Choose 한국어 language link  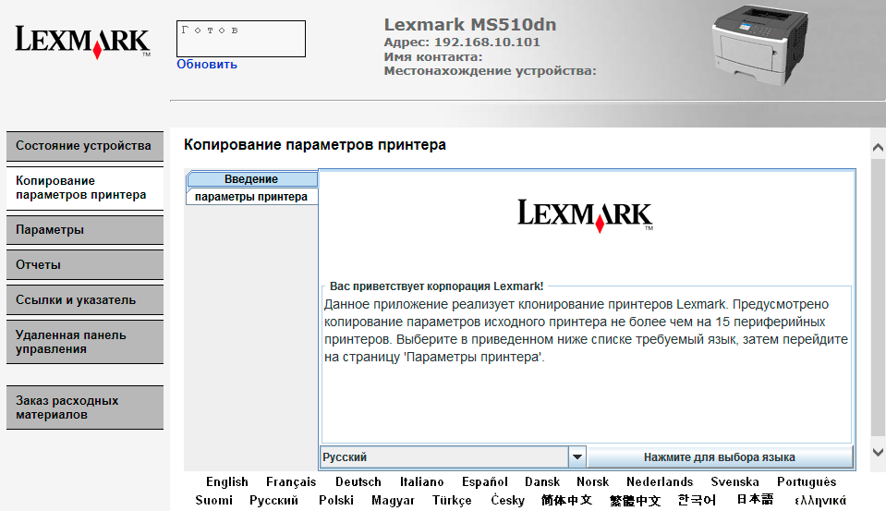(x=697, y=500)
